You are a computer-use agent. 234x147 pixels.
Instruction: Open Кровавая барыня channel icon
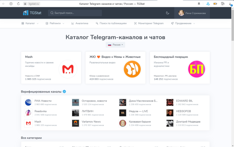123,123
